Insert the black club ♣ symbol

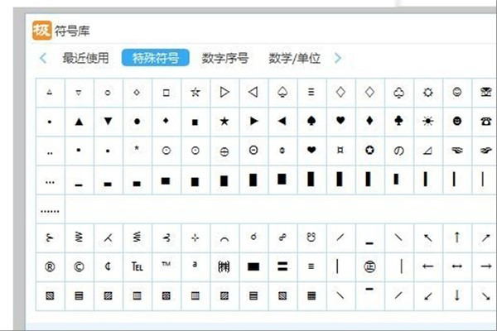(398, 122)
